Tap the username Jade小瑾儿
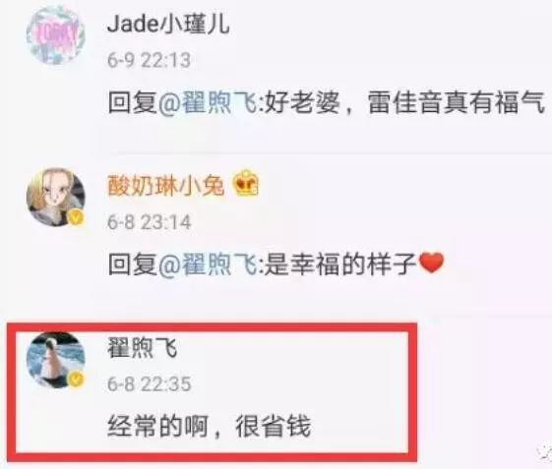Screen dimensions: 552x469 tap(168, 24)
